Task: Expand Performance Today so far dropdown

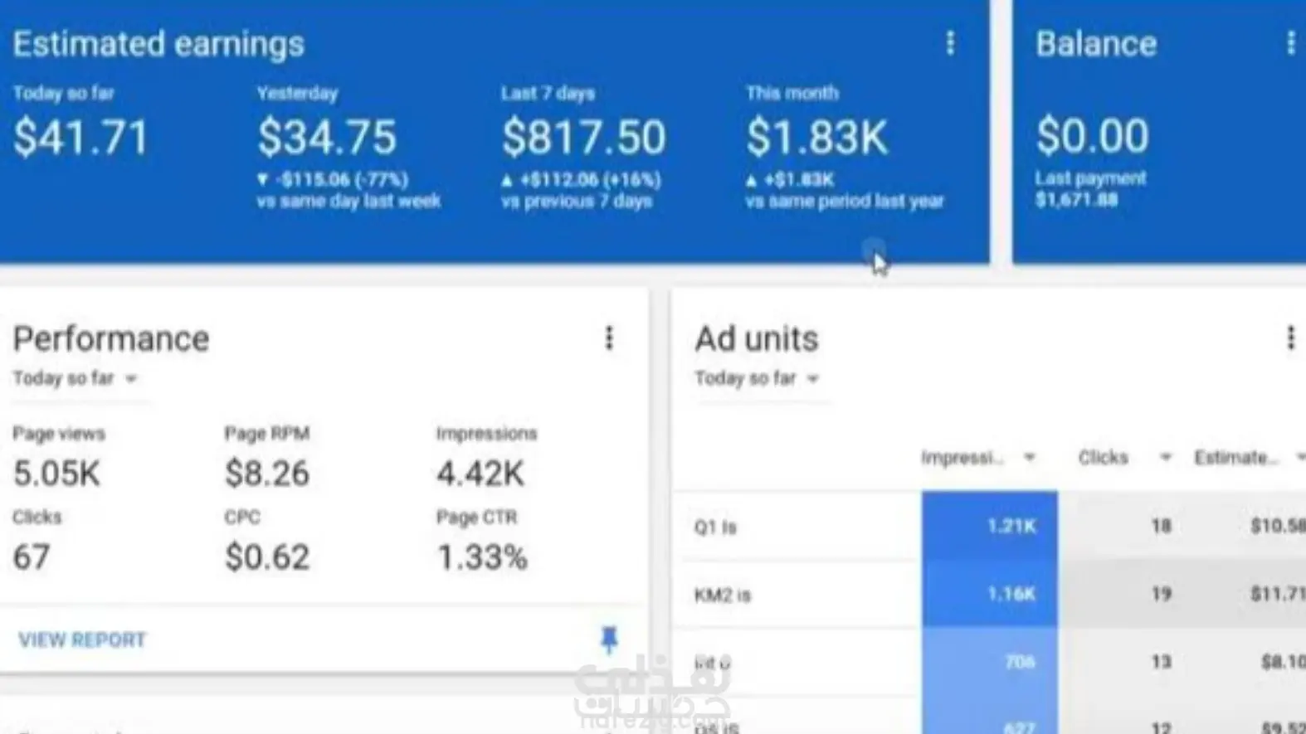Action: (x=76, y=378)
